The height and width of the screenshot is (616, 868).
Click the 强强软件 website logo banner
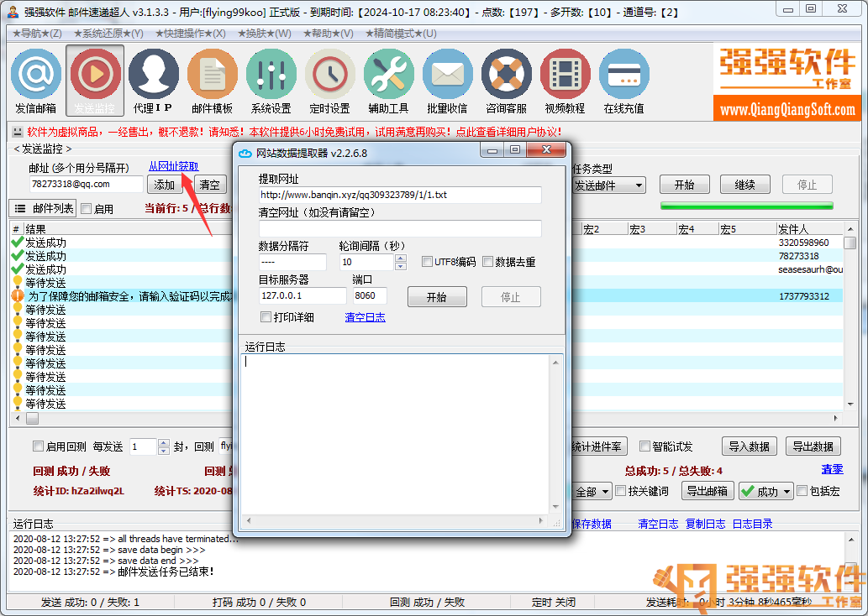[x=786, y=82]
